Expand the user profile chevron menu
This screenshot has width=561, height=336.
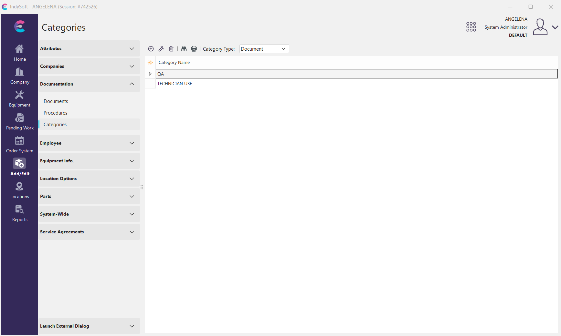coord(555,27)
